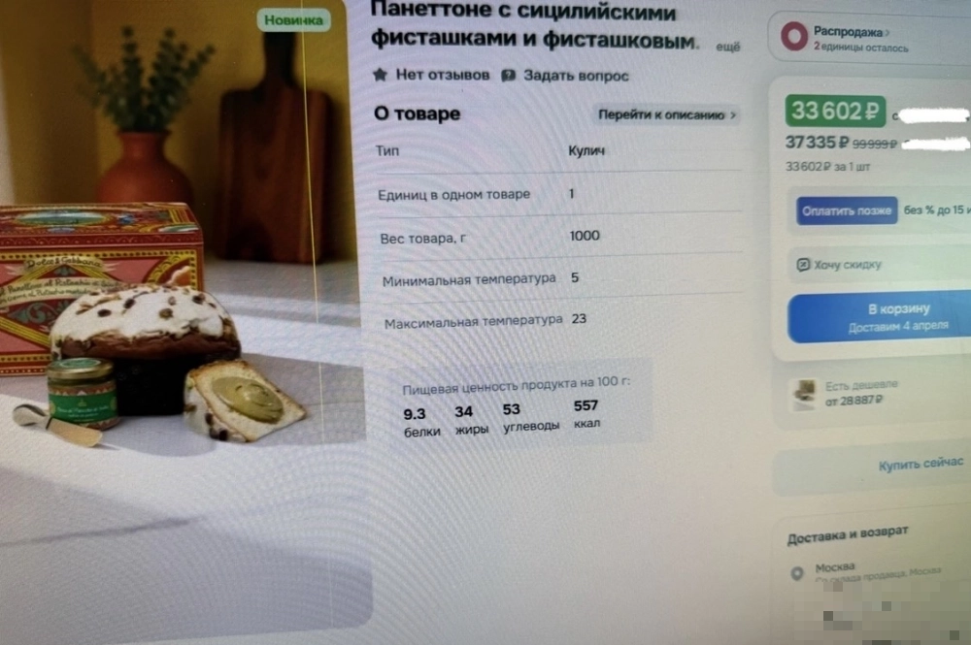This screenshot has width=971, height=645.
Task: Open Нет отзывов reviews link
Action: (x=442, y=75)
